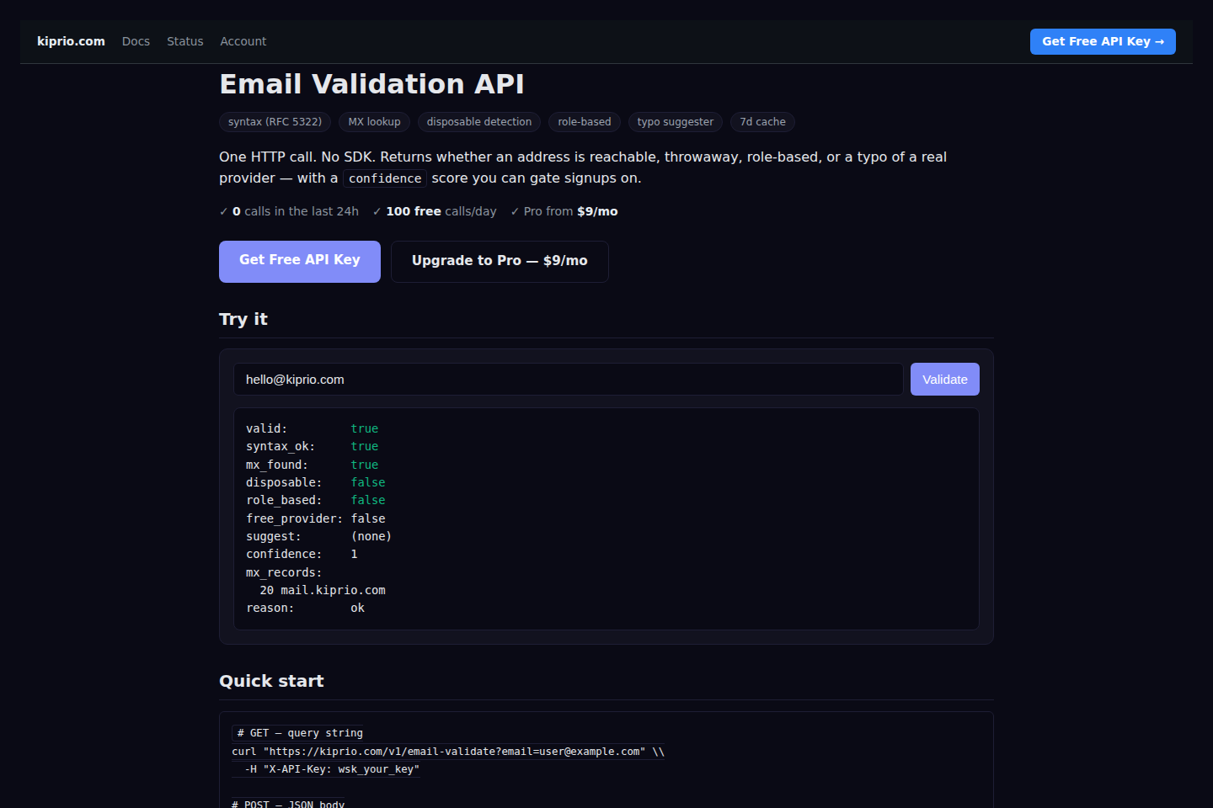Click the mx_found result value
The height and width of the screenshot is (808, 1213).
(x=365, y=465)
